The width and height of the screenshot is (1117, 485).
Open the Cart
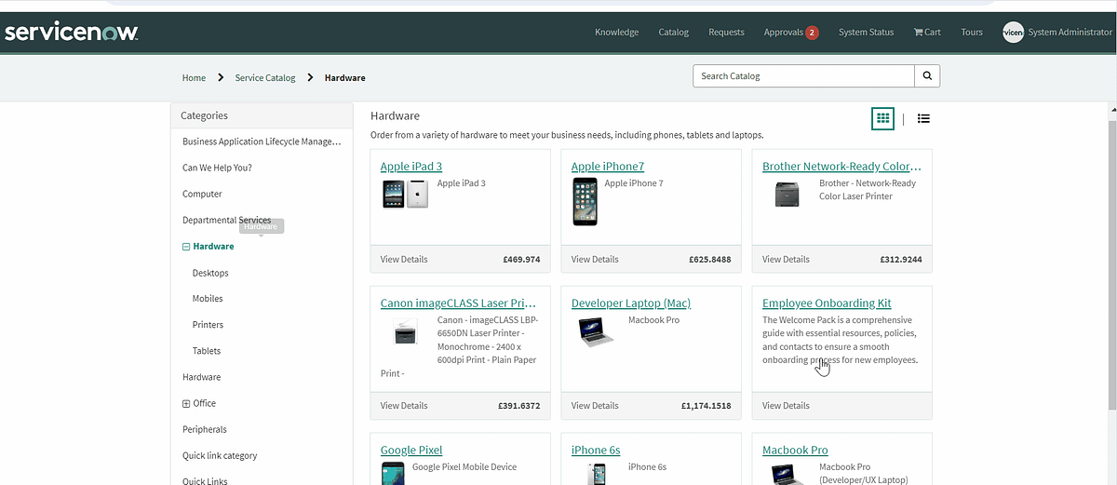[927, 33]
